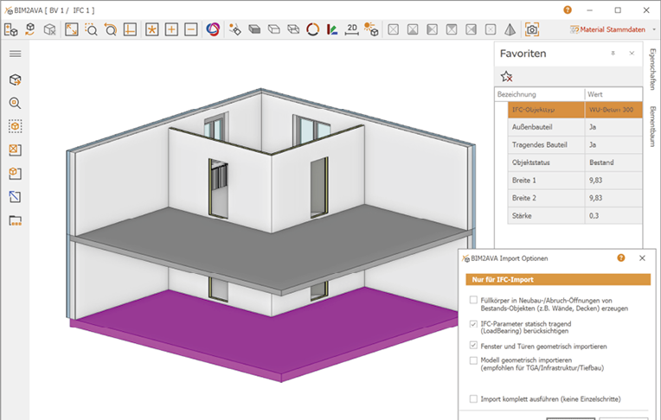Toggle Fenster und Türen geometrisch importieren
The height and width of the screenshot is (420, 661).
[472, 346]
